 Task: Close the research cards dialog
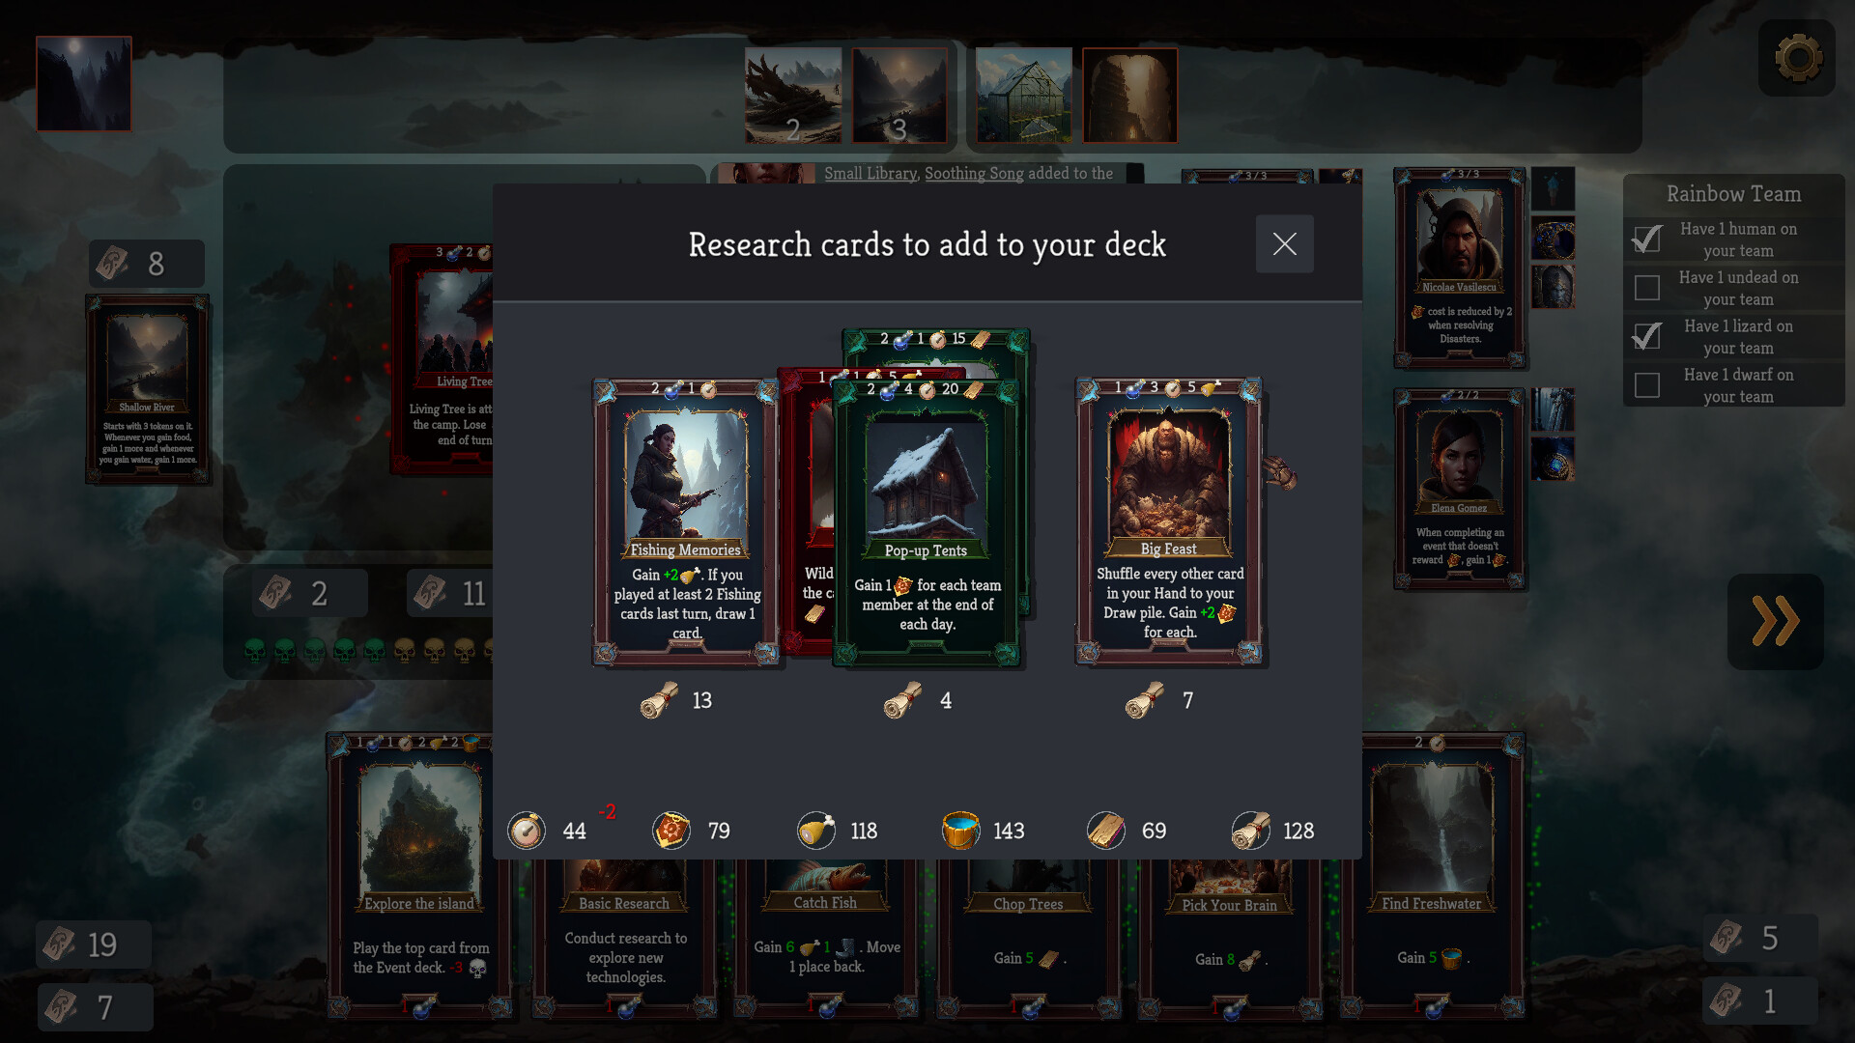[1284, 243]
